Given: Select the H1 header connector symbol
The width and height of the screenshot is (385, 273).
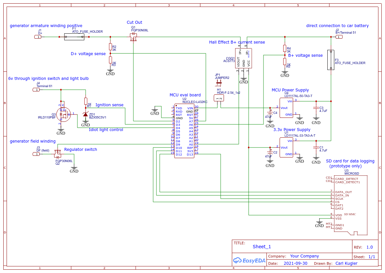Looking at the screenshot, I should click(219, 98).
